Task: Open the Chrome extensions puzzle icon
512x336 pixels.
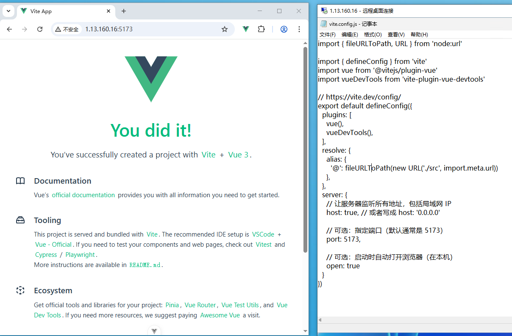Action: (262, 29)
